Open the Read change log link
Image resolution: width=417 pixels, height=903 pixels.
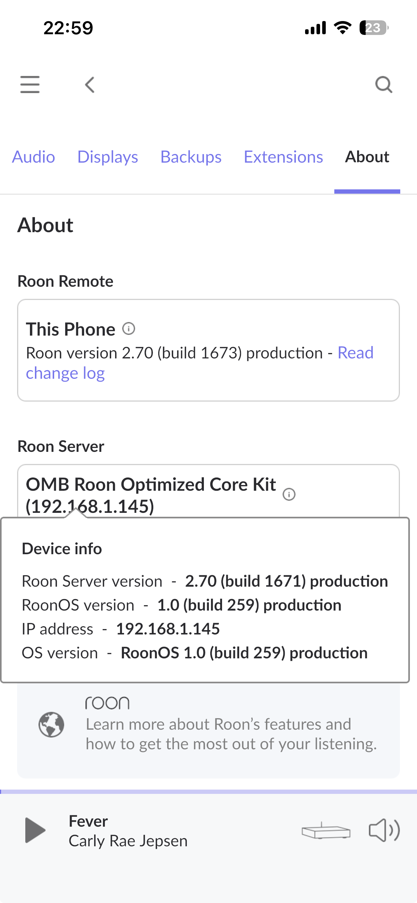200,363
